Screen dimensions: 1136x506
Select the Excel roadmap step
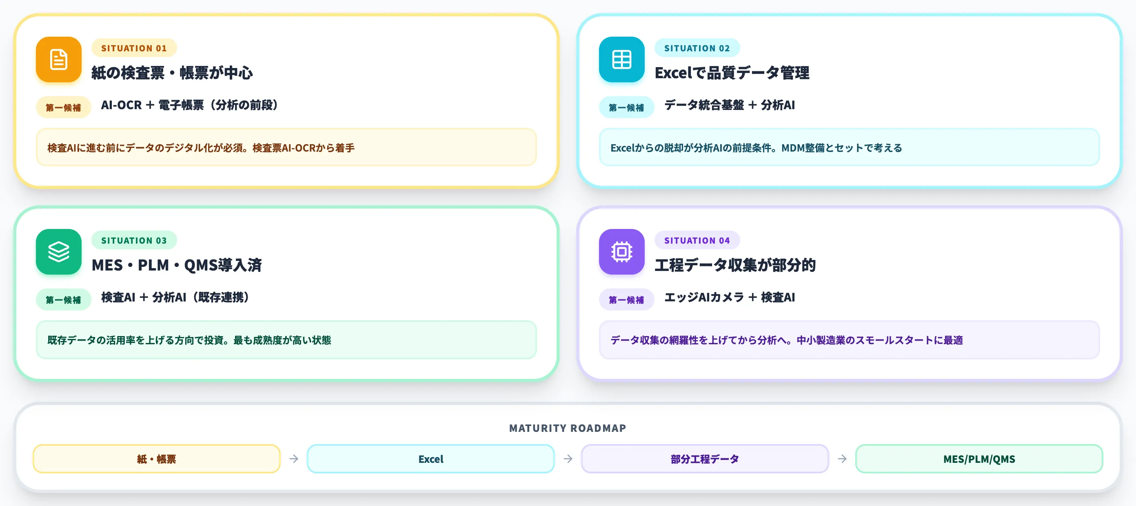[x=431, y=459]
